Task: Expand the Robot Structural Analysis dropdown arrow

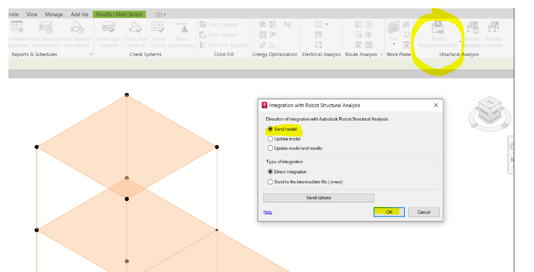Action: tap(460, 42)
